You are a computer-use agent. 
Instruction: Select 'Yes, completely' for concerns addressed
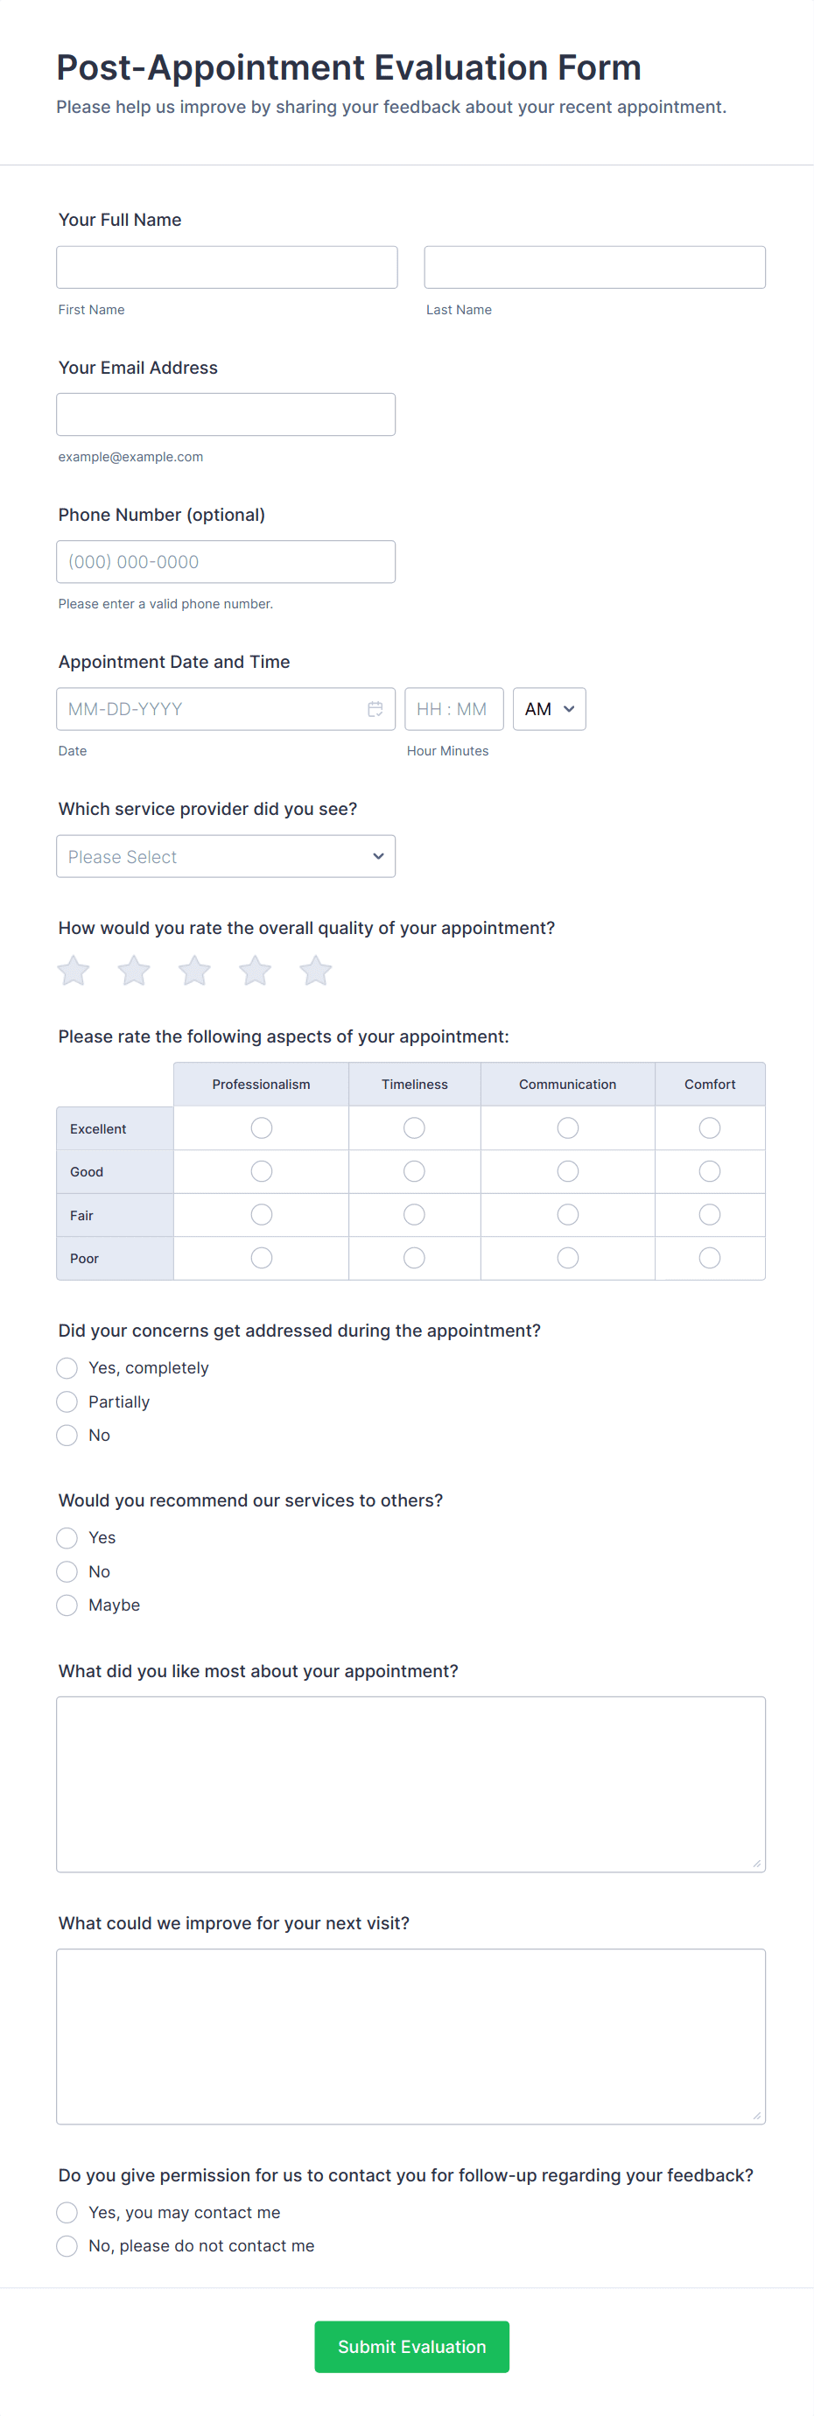[67, 1368]
